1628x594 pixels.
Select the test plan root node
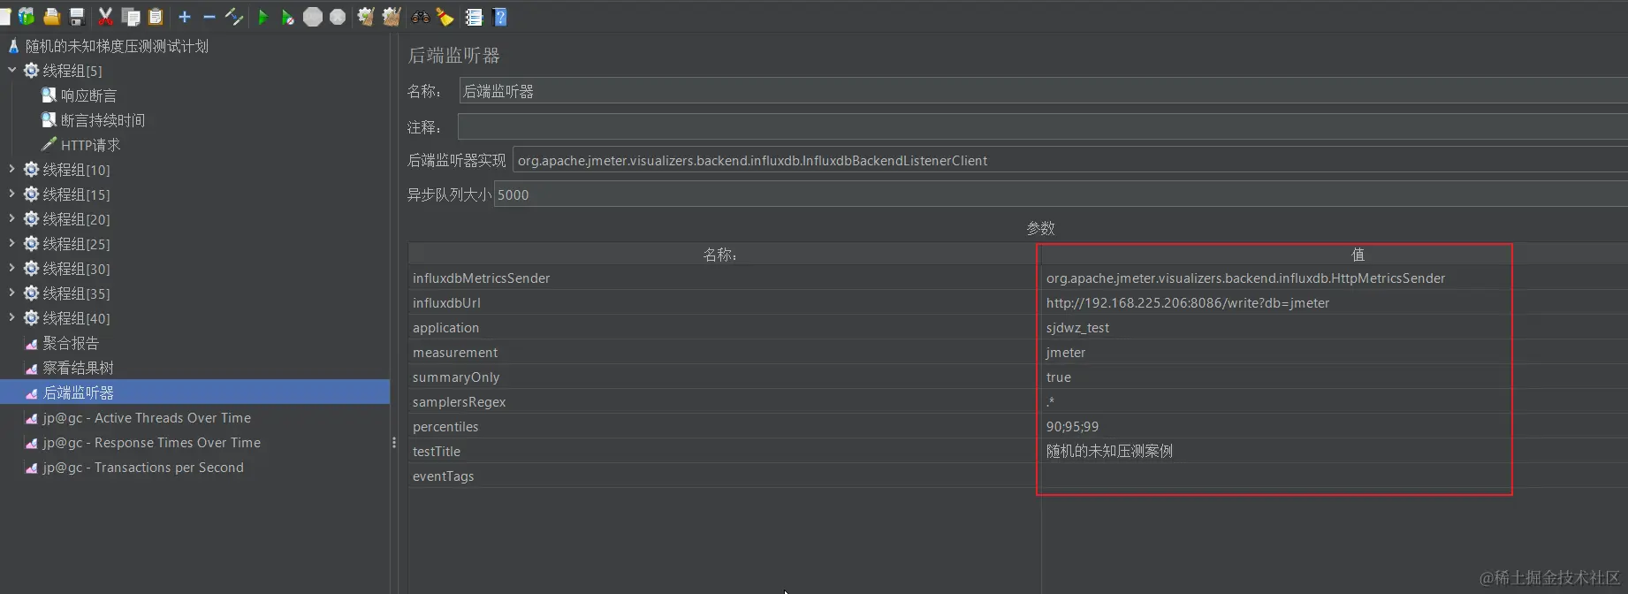click(x=117, y=46)
